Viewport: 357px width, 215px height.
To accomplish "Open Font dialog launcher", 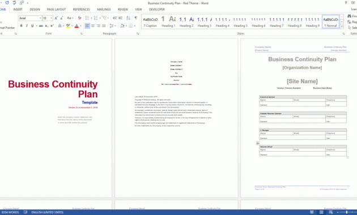I will pos(81,33).
